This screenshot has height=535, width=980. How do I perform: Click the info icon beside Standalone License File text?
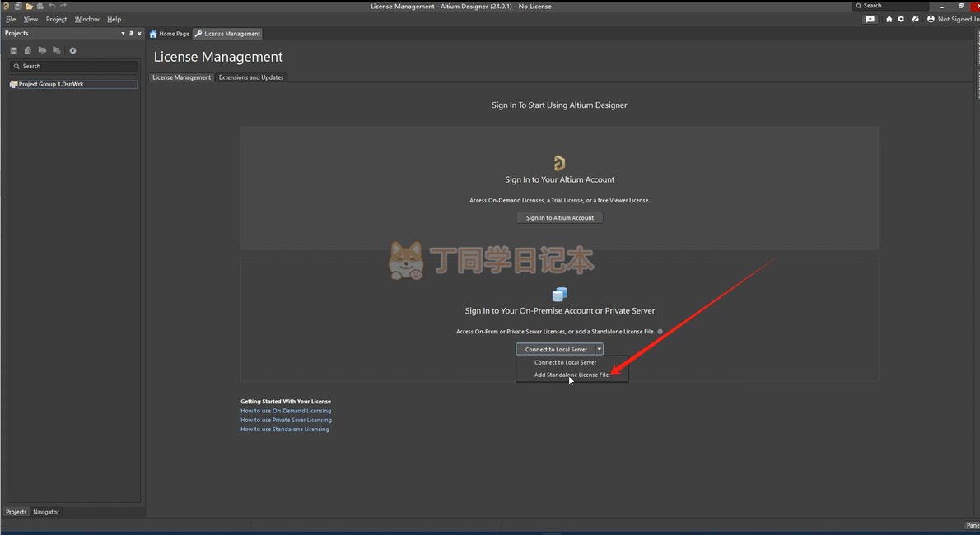660,332
